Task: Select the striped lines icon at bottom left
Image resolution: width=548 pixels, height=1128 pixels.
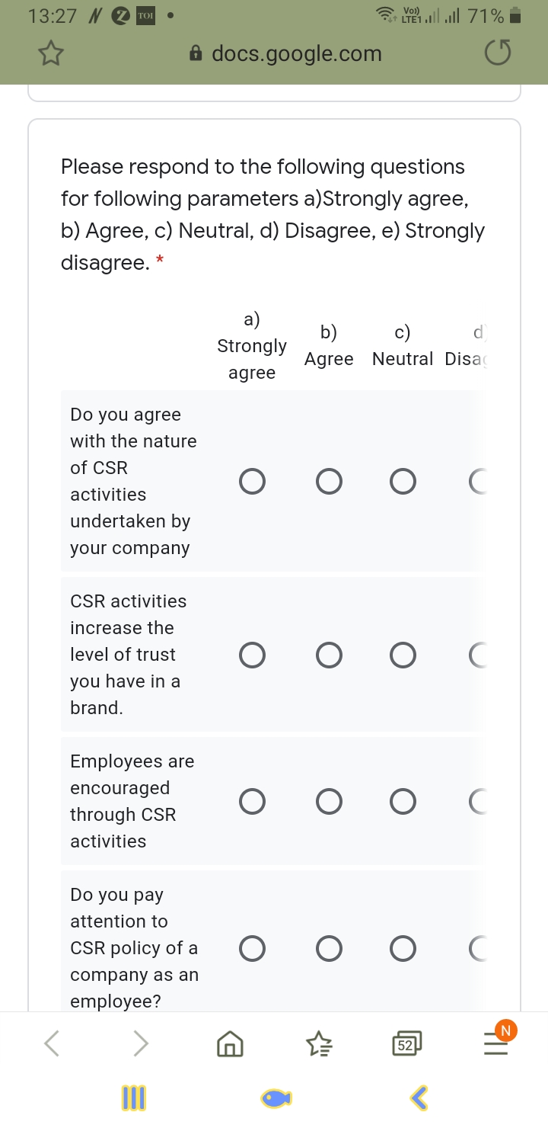Action: click(x=133, y=1098)
